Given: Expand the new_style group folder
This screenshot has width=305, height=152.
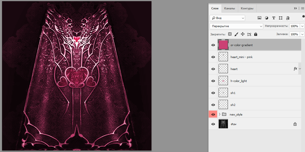Looking at the screenshot, I should click(219, 114).
